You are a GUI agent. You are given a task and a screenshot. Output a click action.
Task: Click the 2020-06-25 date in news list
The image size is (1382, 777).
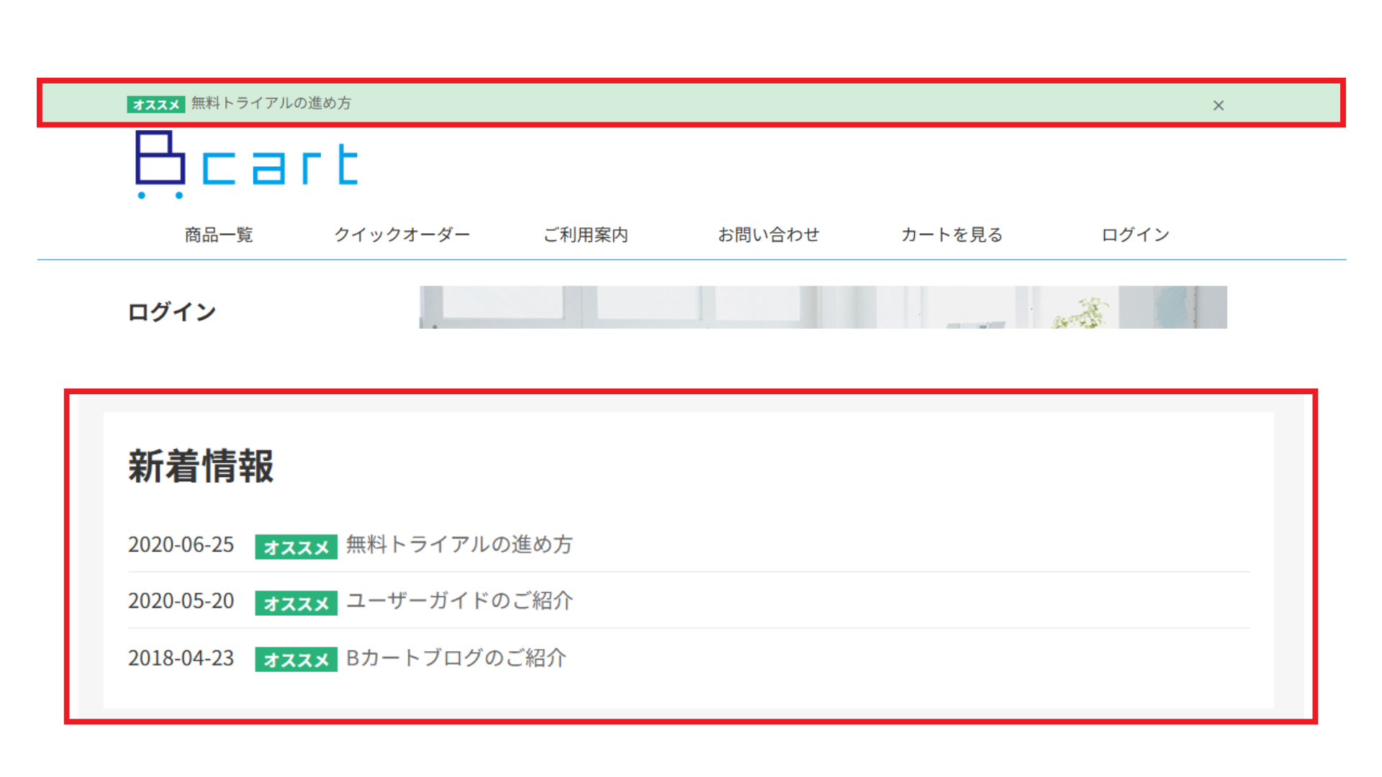[181, 545]
